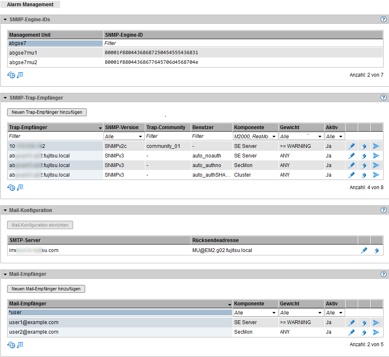Open Aktiv filter dropdown in Mail-Empfänger table
Viewport: 389px width, 357px height.
coord(335,313)
